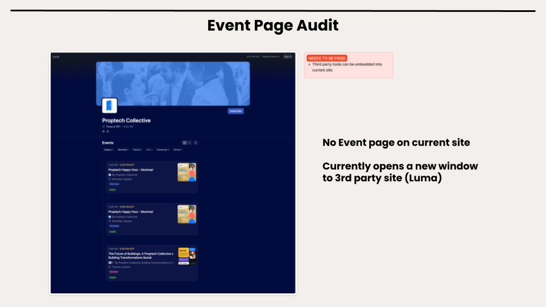The width and height of the screenshot is (546, 307).
Task: Filter events by the Virtual chip
Action: (177, 150)
